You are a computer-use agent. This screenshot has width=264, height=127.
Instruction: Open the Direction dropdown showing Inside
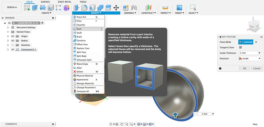[250, 58]
